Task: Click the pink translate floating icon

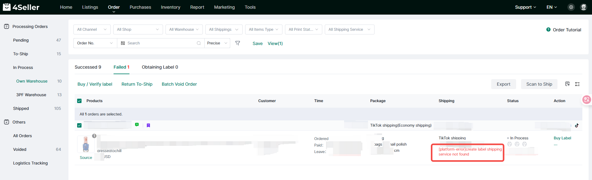Action: [x=586, y=100]
